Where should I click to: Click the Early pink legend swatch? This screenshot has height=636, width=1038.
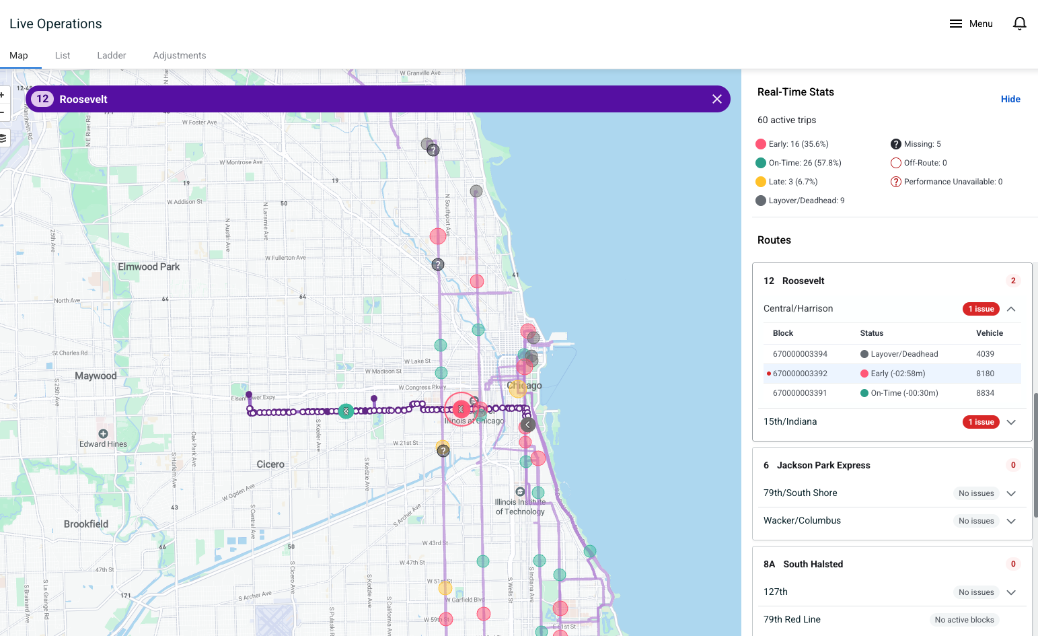761,144
